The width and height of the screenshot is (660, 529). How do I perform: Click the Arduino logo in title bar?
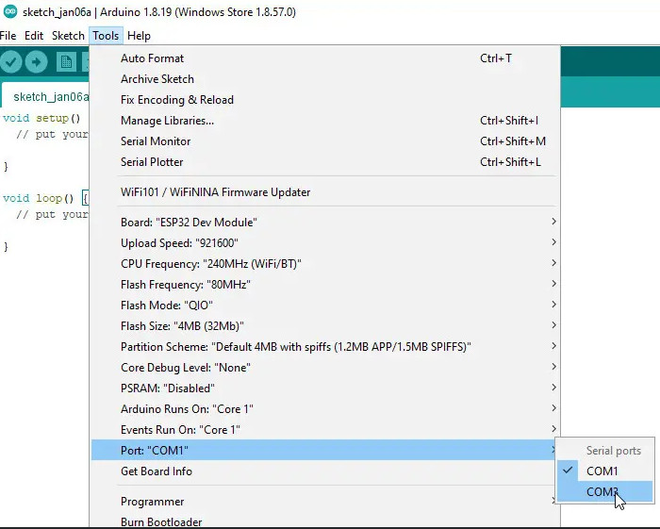(x=9, y=11)
